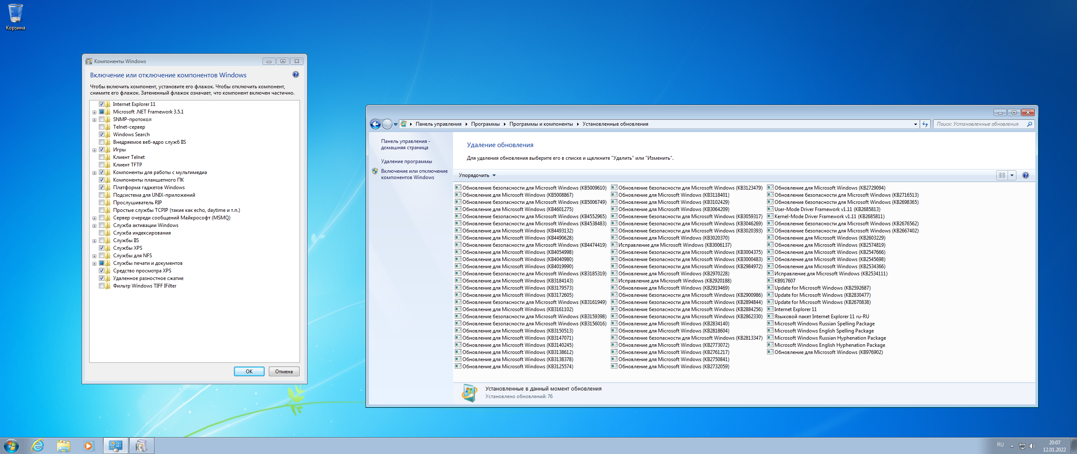Select the KB917607 update entry
This screenshot has width=1077, height=454.
(781, 281)
